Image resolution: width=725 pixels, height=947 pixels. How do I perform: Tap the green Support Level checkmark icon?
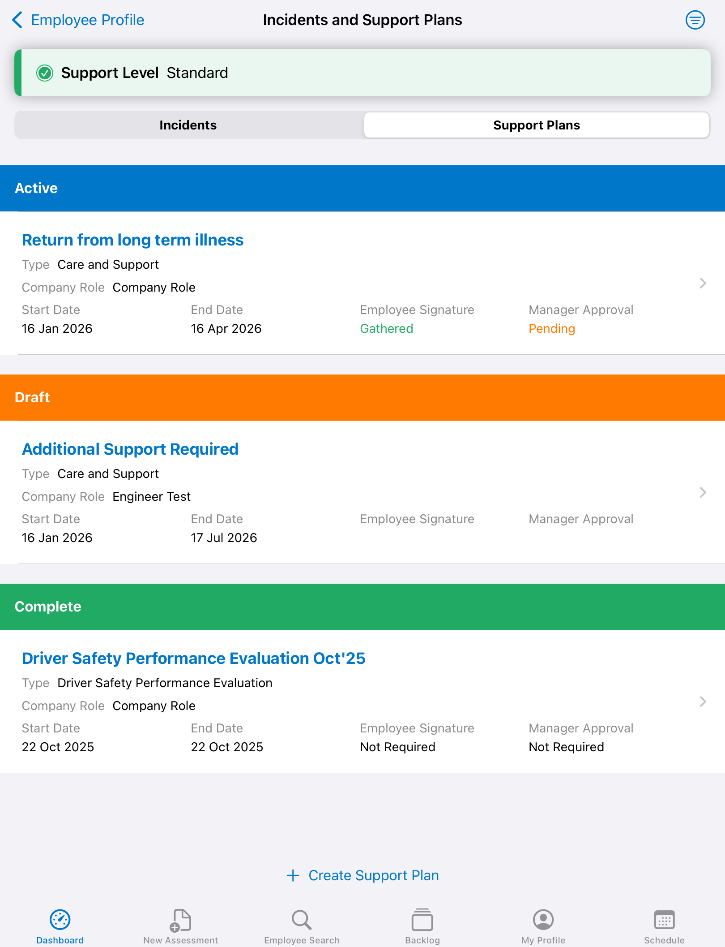[45, 73]
